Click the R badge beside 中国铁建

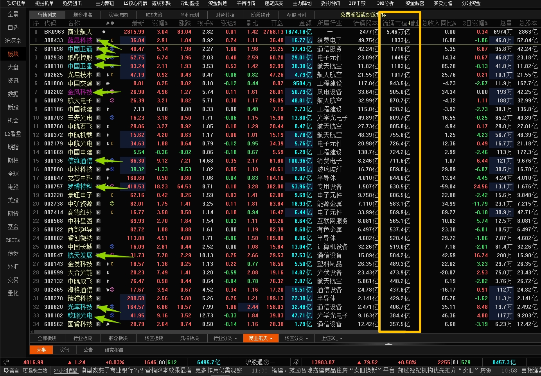(99, 109)
